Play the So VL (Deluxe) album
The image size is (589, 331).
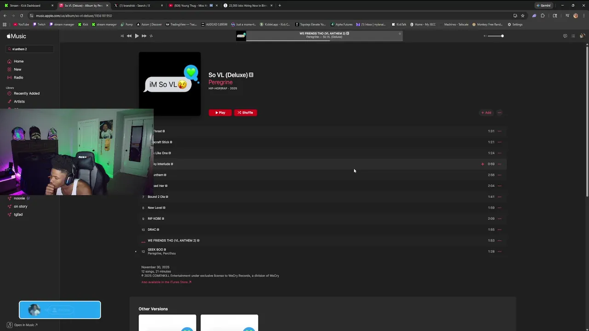(x=220, y=113)
